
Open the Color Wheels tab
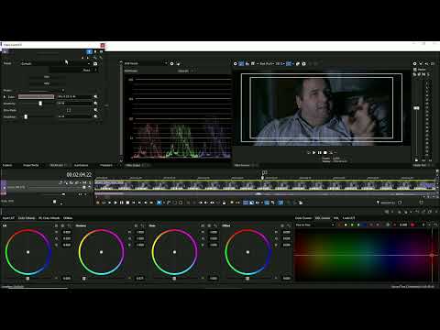(27, 218)
